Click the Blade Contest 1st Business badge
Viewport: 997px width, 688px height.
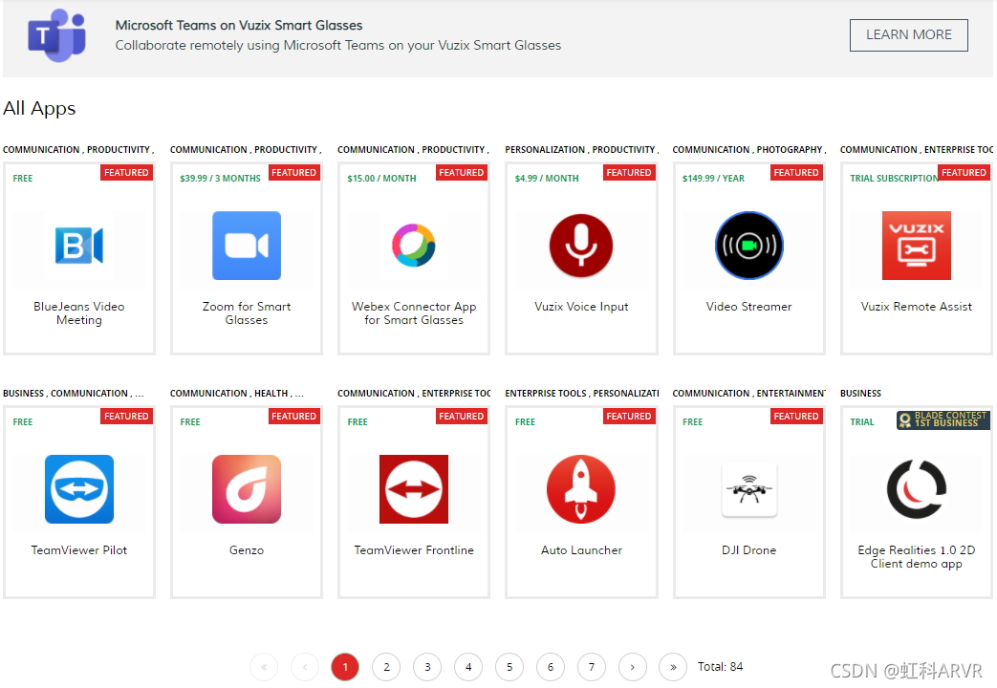(x=943, y=419)
